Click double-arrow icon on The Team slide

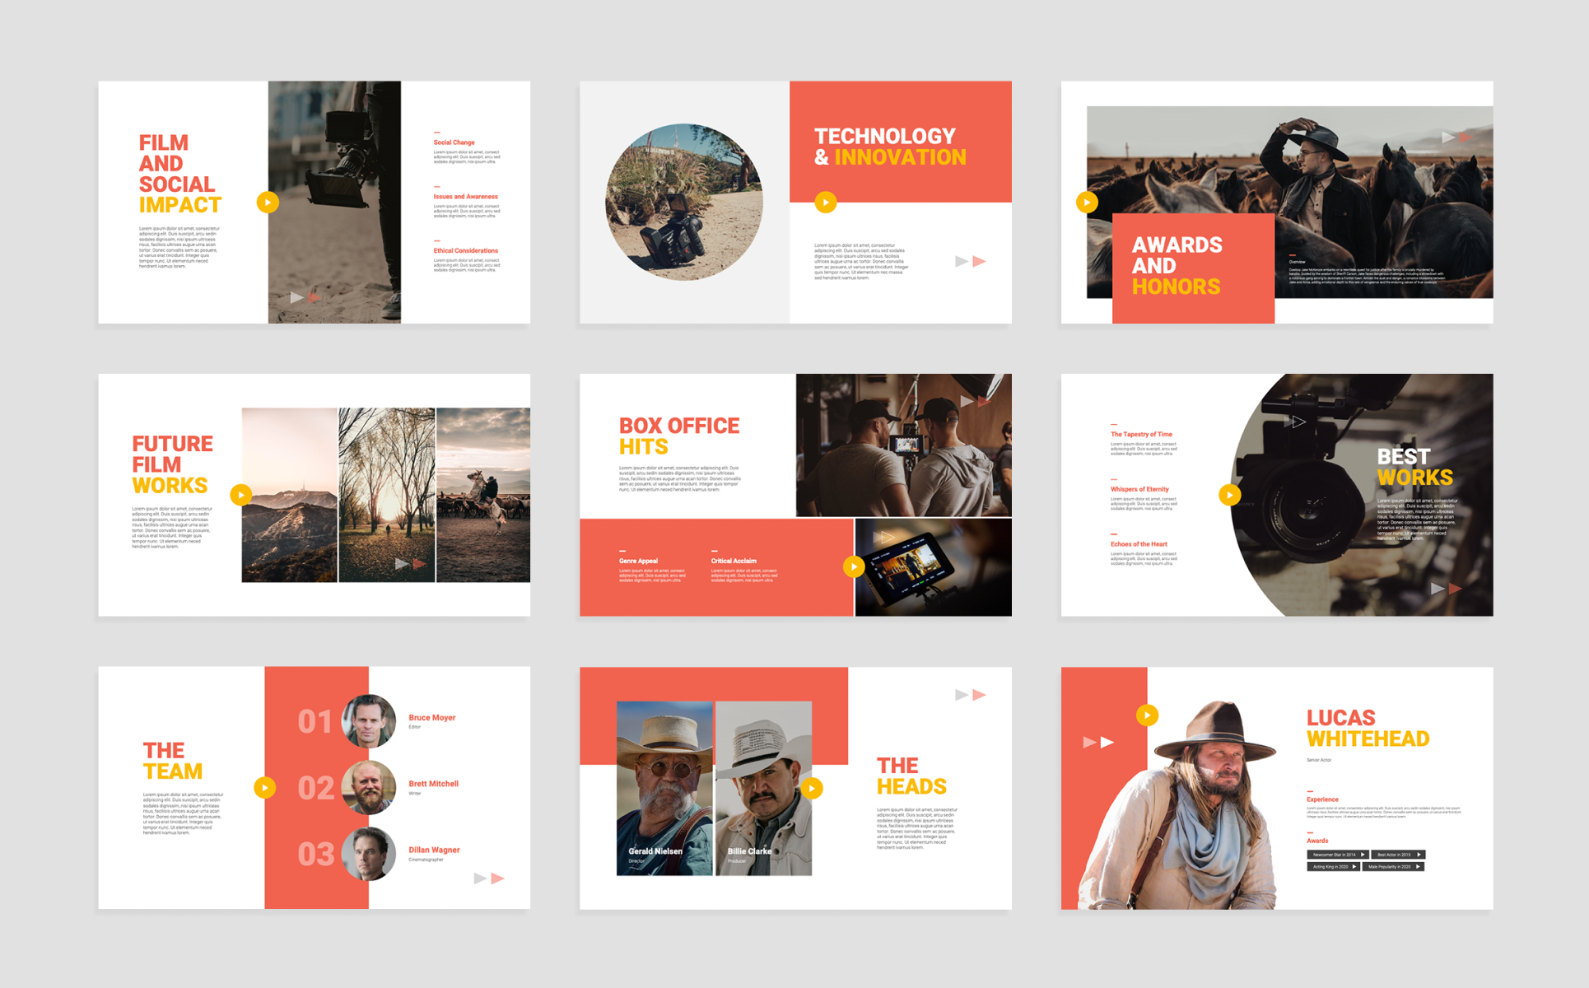(x=489, y=878)
